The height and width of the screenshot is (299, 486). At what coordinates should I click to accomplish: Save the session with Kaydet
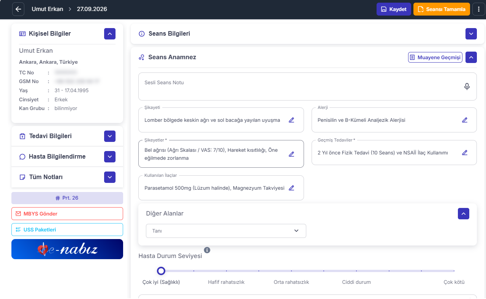point(394,9)
